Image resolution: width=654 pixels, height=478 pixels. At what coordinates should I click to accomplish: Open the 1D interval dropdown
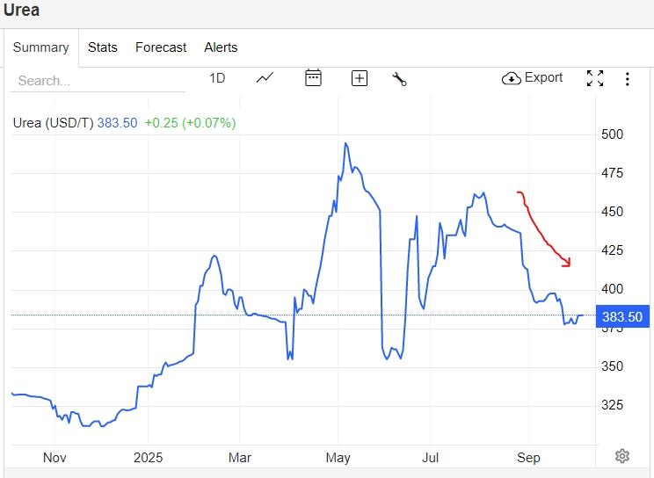pyautogui.click(x=217, y=78)
